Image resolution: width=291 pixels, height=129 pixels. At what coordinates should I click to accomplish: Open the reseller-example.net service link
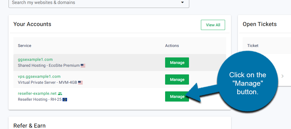[37, 93]
